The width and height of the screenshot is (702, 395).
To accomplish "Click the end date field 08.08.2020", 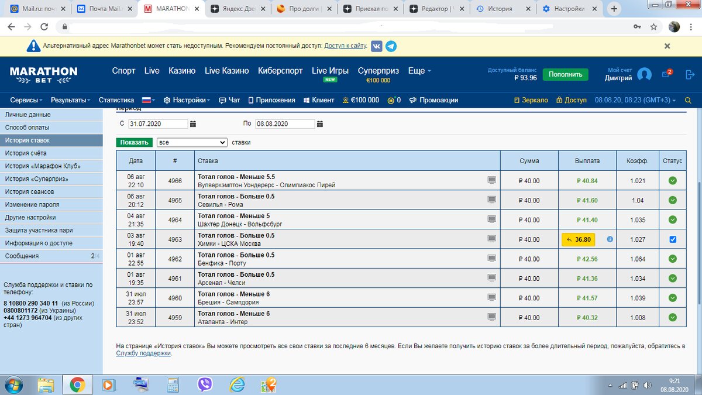I will (285, 124).
